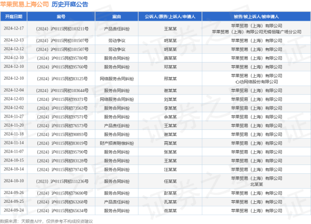Click case number 沪0115民初73563号

click(62, 108)
